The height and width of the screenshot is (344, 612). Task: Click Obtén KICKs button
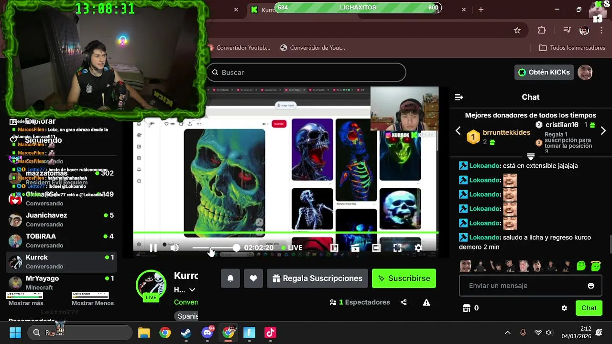tap(544, 72)
